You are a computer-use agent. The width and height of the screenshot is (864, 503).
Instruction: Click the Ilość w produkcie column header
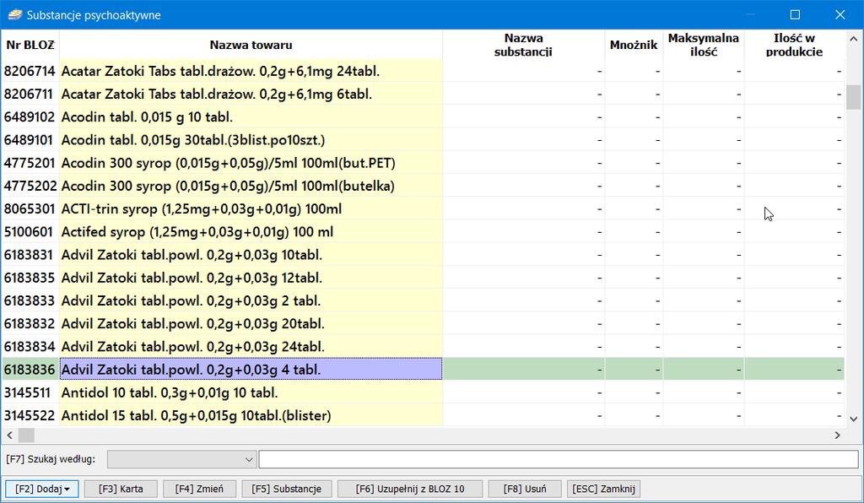[x=795, y=46]
